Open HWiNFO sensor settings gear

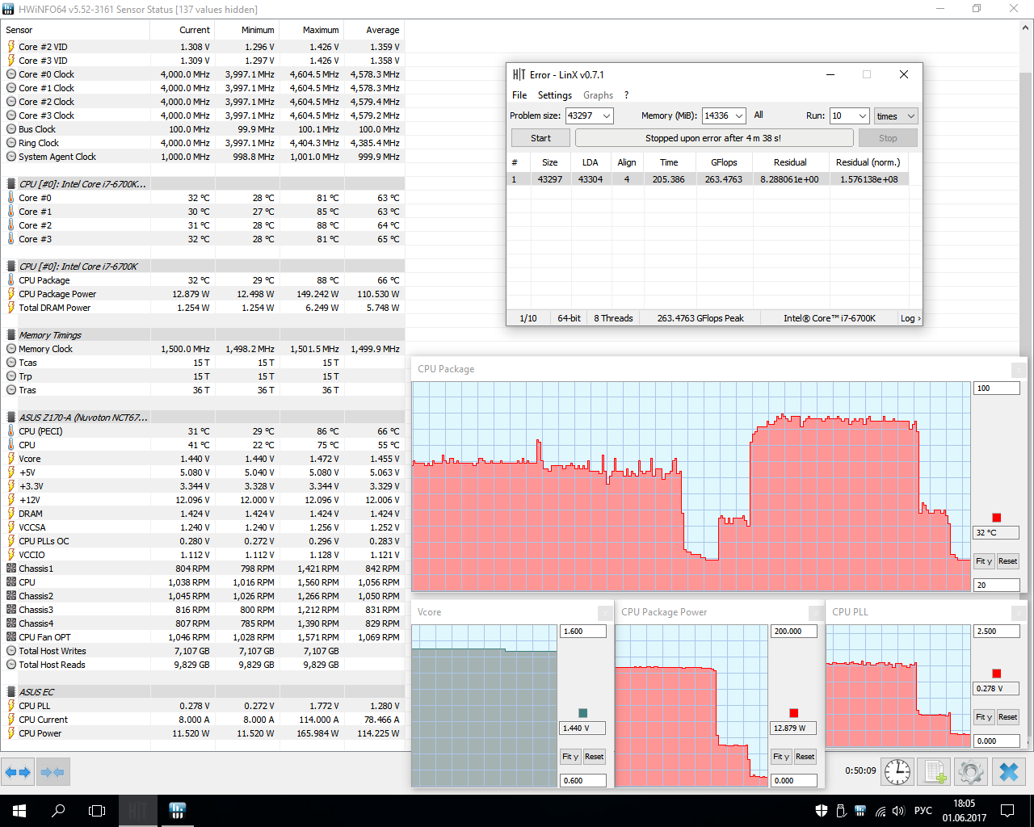coord(971,772)
